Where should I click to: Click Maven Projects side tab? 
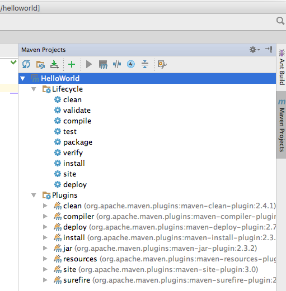[x=282, y=125]
